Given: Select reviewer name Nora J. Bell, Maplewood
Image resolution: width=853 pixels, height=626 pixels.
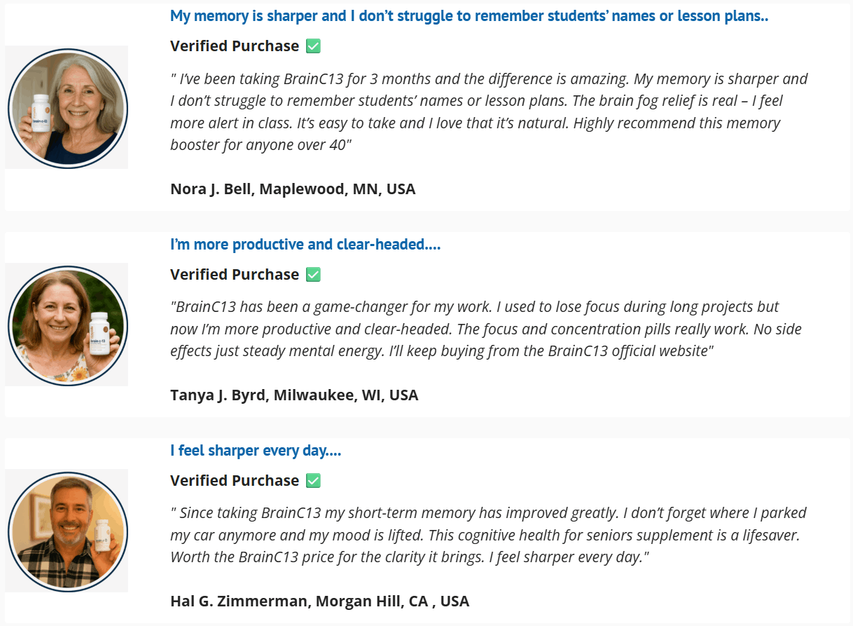Looking at the screenshot, I should [x=293, y=189].
